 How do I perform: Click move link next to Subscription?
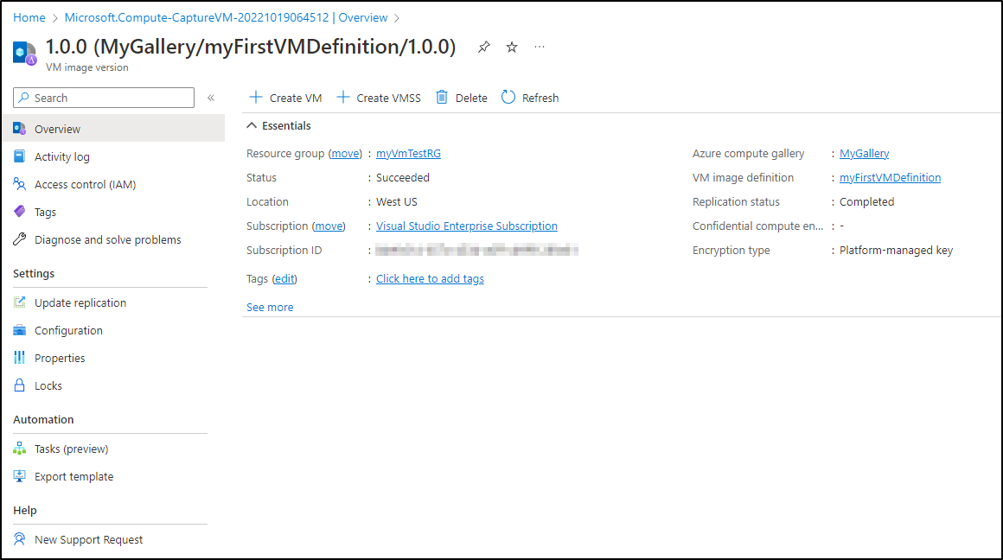click(x=329, y=226)
